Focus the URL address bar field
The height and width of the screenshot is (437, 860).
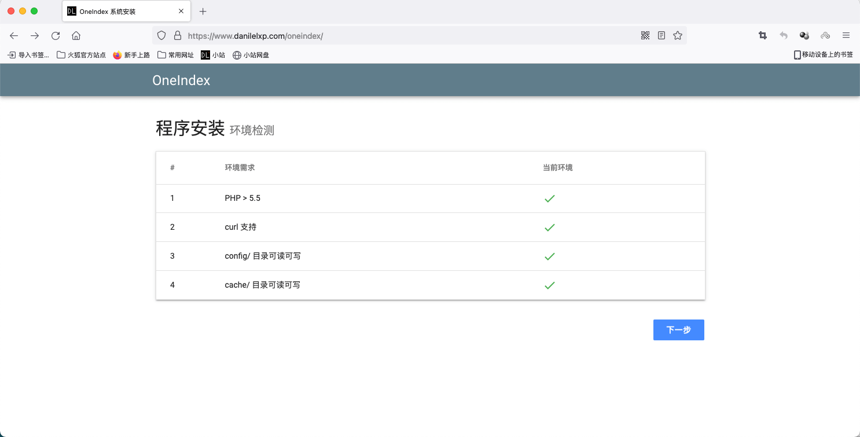click(x=405, y=35)
